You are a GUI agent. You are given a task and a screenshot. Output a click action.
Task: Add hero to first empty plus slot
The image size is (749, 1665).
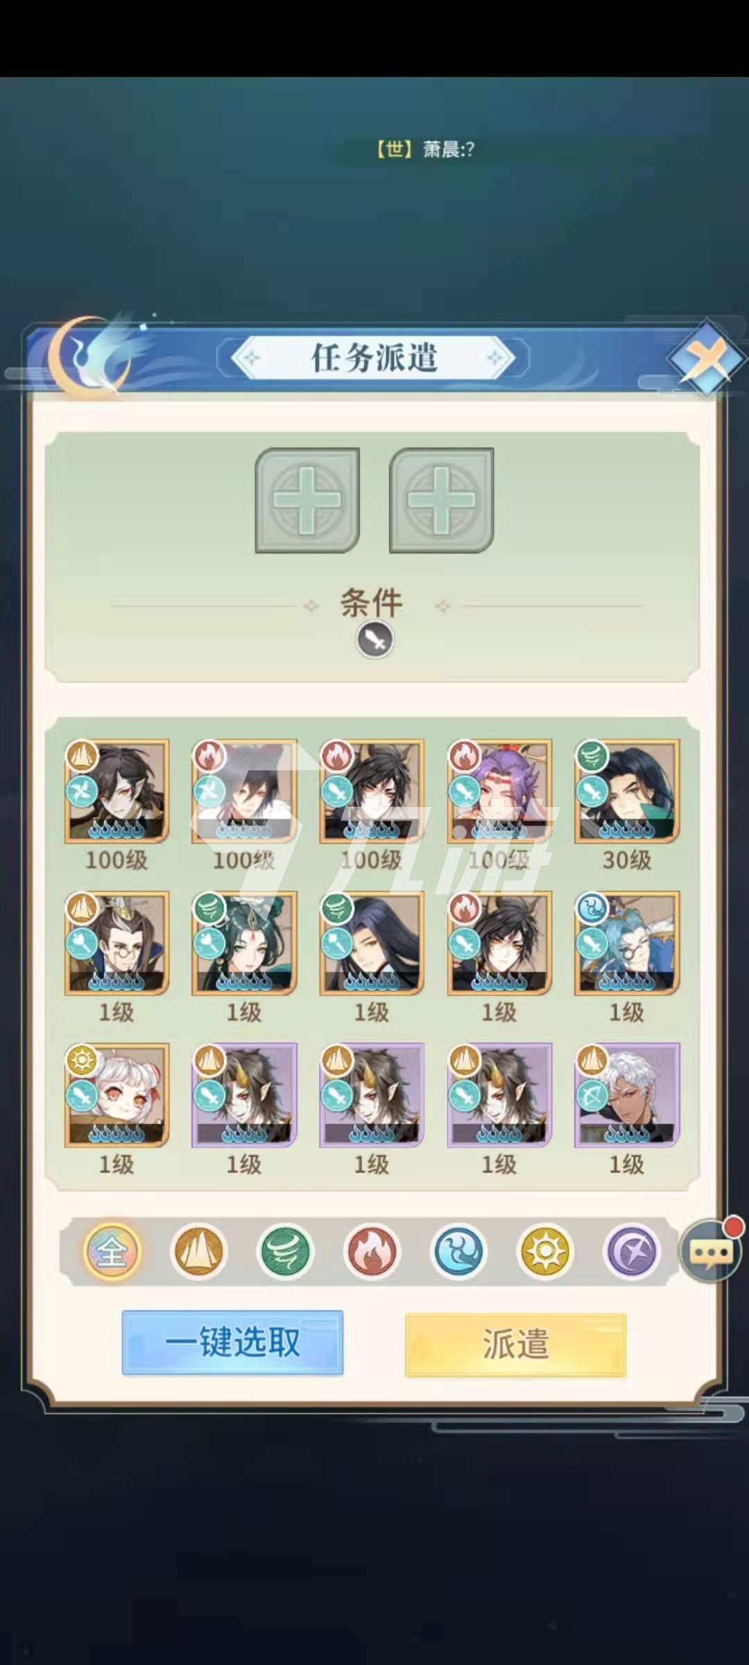(307, 500)
